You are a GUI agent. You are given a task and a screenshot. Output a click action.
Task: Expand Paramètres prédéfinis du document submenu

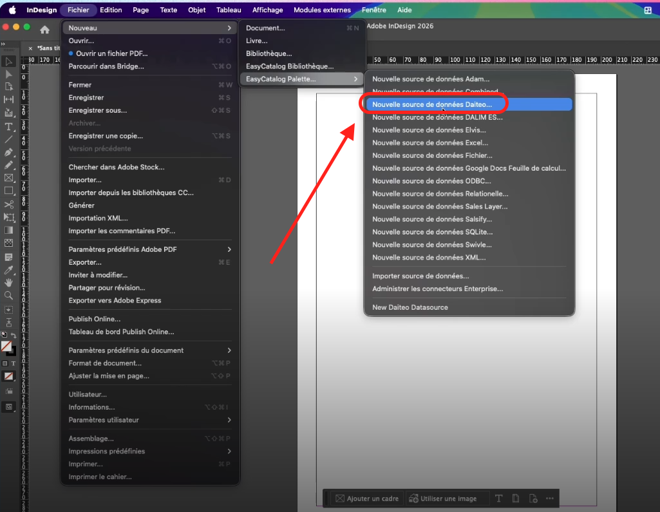coord(150,350)
